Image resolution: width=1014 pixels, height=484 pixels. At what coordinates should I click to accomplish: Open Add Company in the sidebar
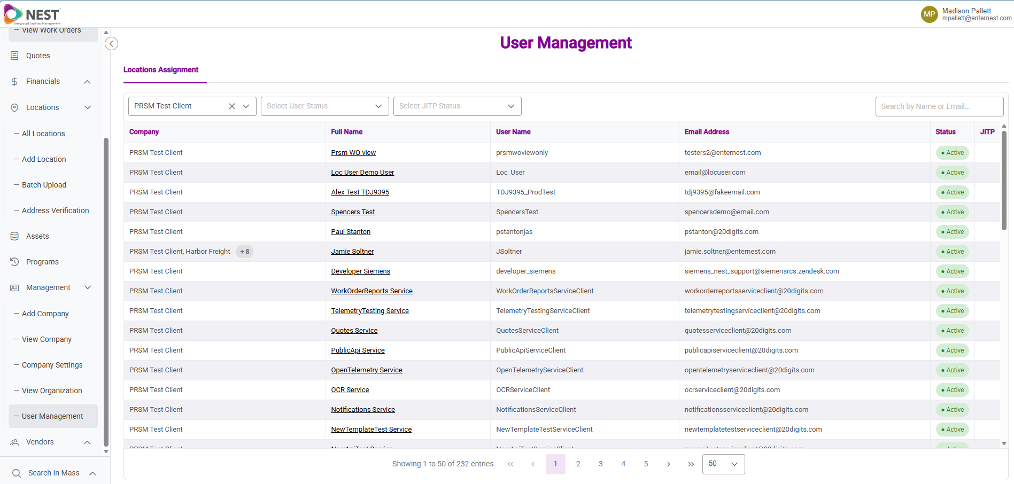[45, 314]
